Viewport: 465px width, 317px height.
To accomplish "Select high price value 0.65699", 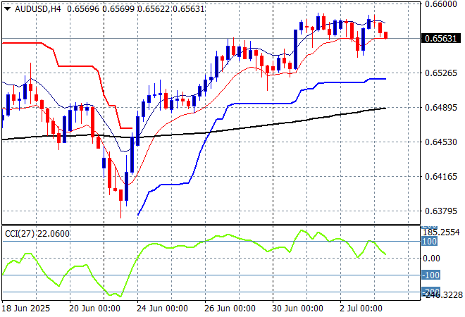I will [x=118, y=9].
